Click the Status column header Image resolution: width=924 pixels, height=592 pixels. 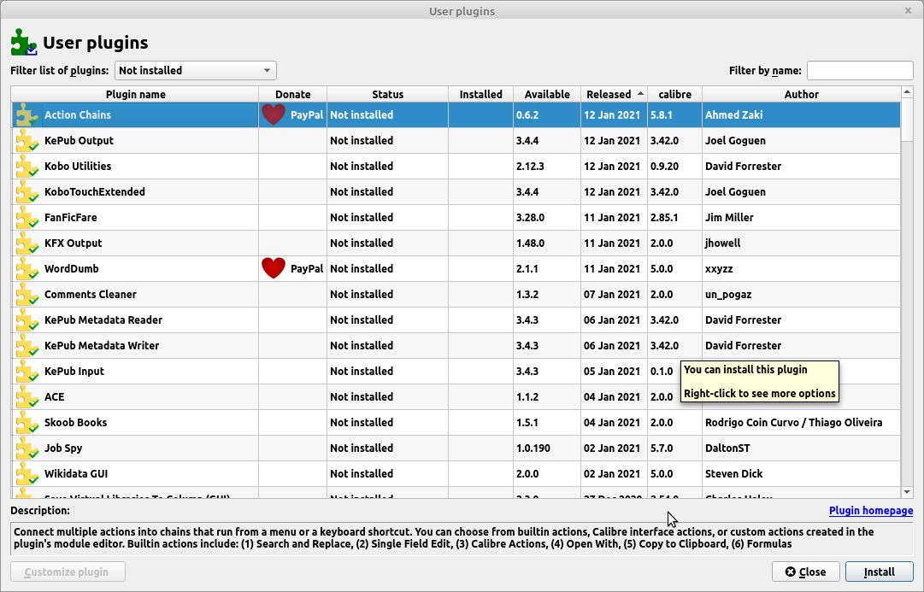pos(387,95)
